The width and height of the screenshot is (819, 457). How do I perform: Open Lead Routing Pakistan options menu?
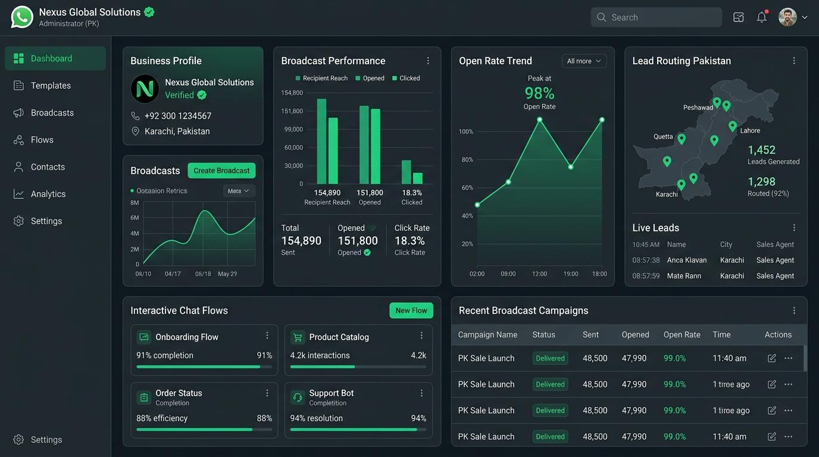(x=794, y=61)
